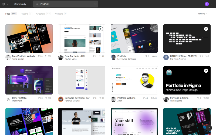This screenshot has height=135, width=216.
Task: Open the help question mark button
Action: 209,128
